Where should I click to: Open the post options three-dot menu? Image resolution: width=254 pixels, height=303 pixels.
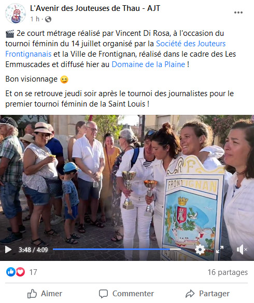coord(238,12)
